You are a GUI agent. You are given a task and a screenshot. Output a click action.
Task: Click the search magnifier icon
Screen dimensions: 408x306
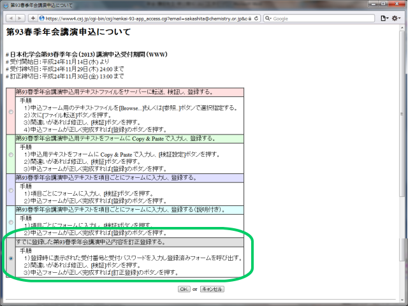point(266,18)
